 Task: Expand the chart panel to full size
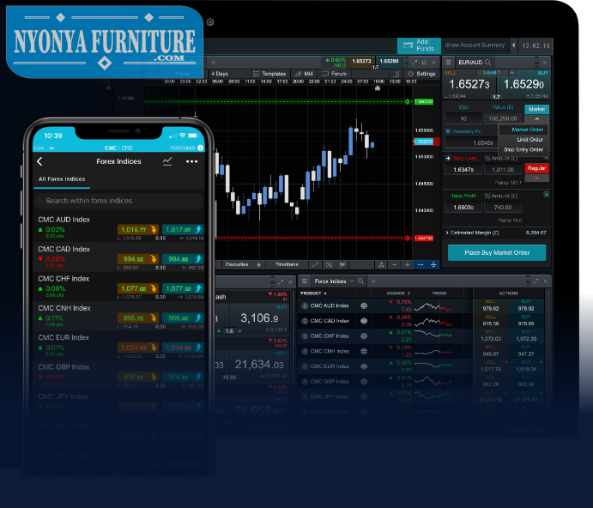tap(414, 63)
